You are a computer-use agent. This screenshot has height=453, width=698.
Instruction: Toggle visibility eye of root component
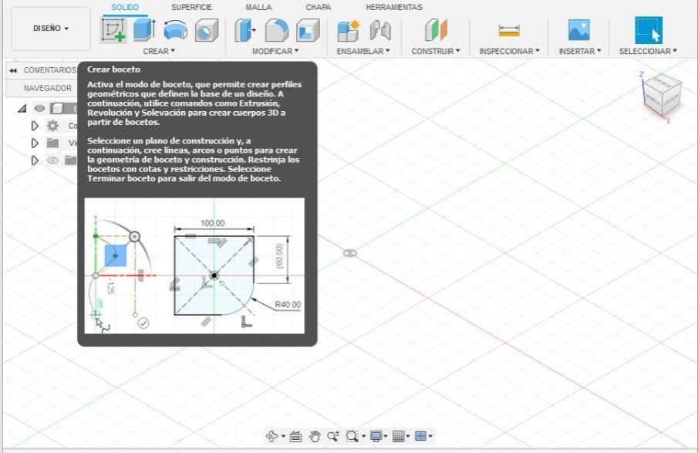pos(39,108)
